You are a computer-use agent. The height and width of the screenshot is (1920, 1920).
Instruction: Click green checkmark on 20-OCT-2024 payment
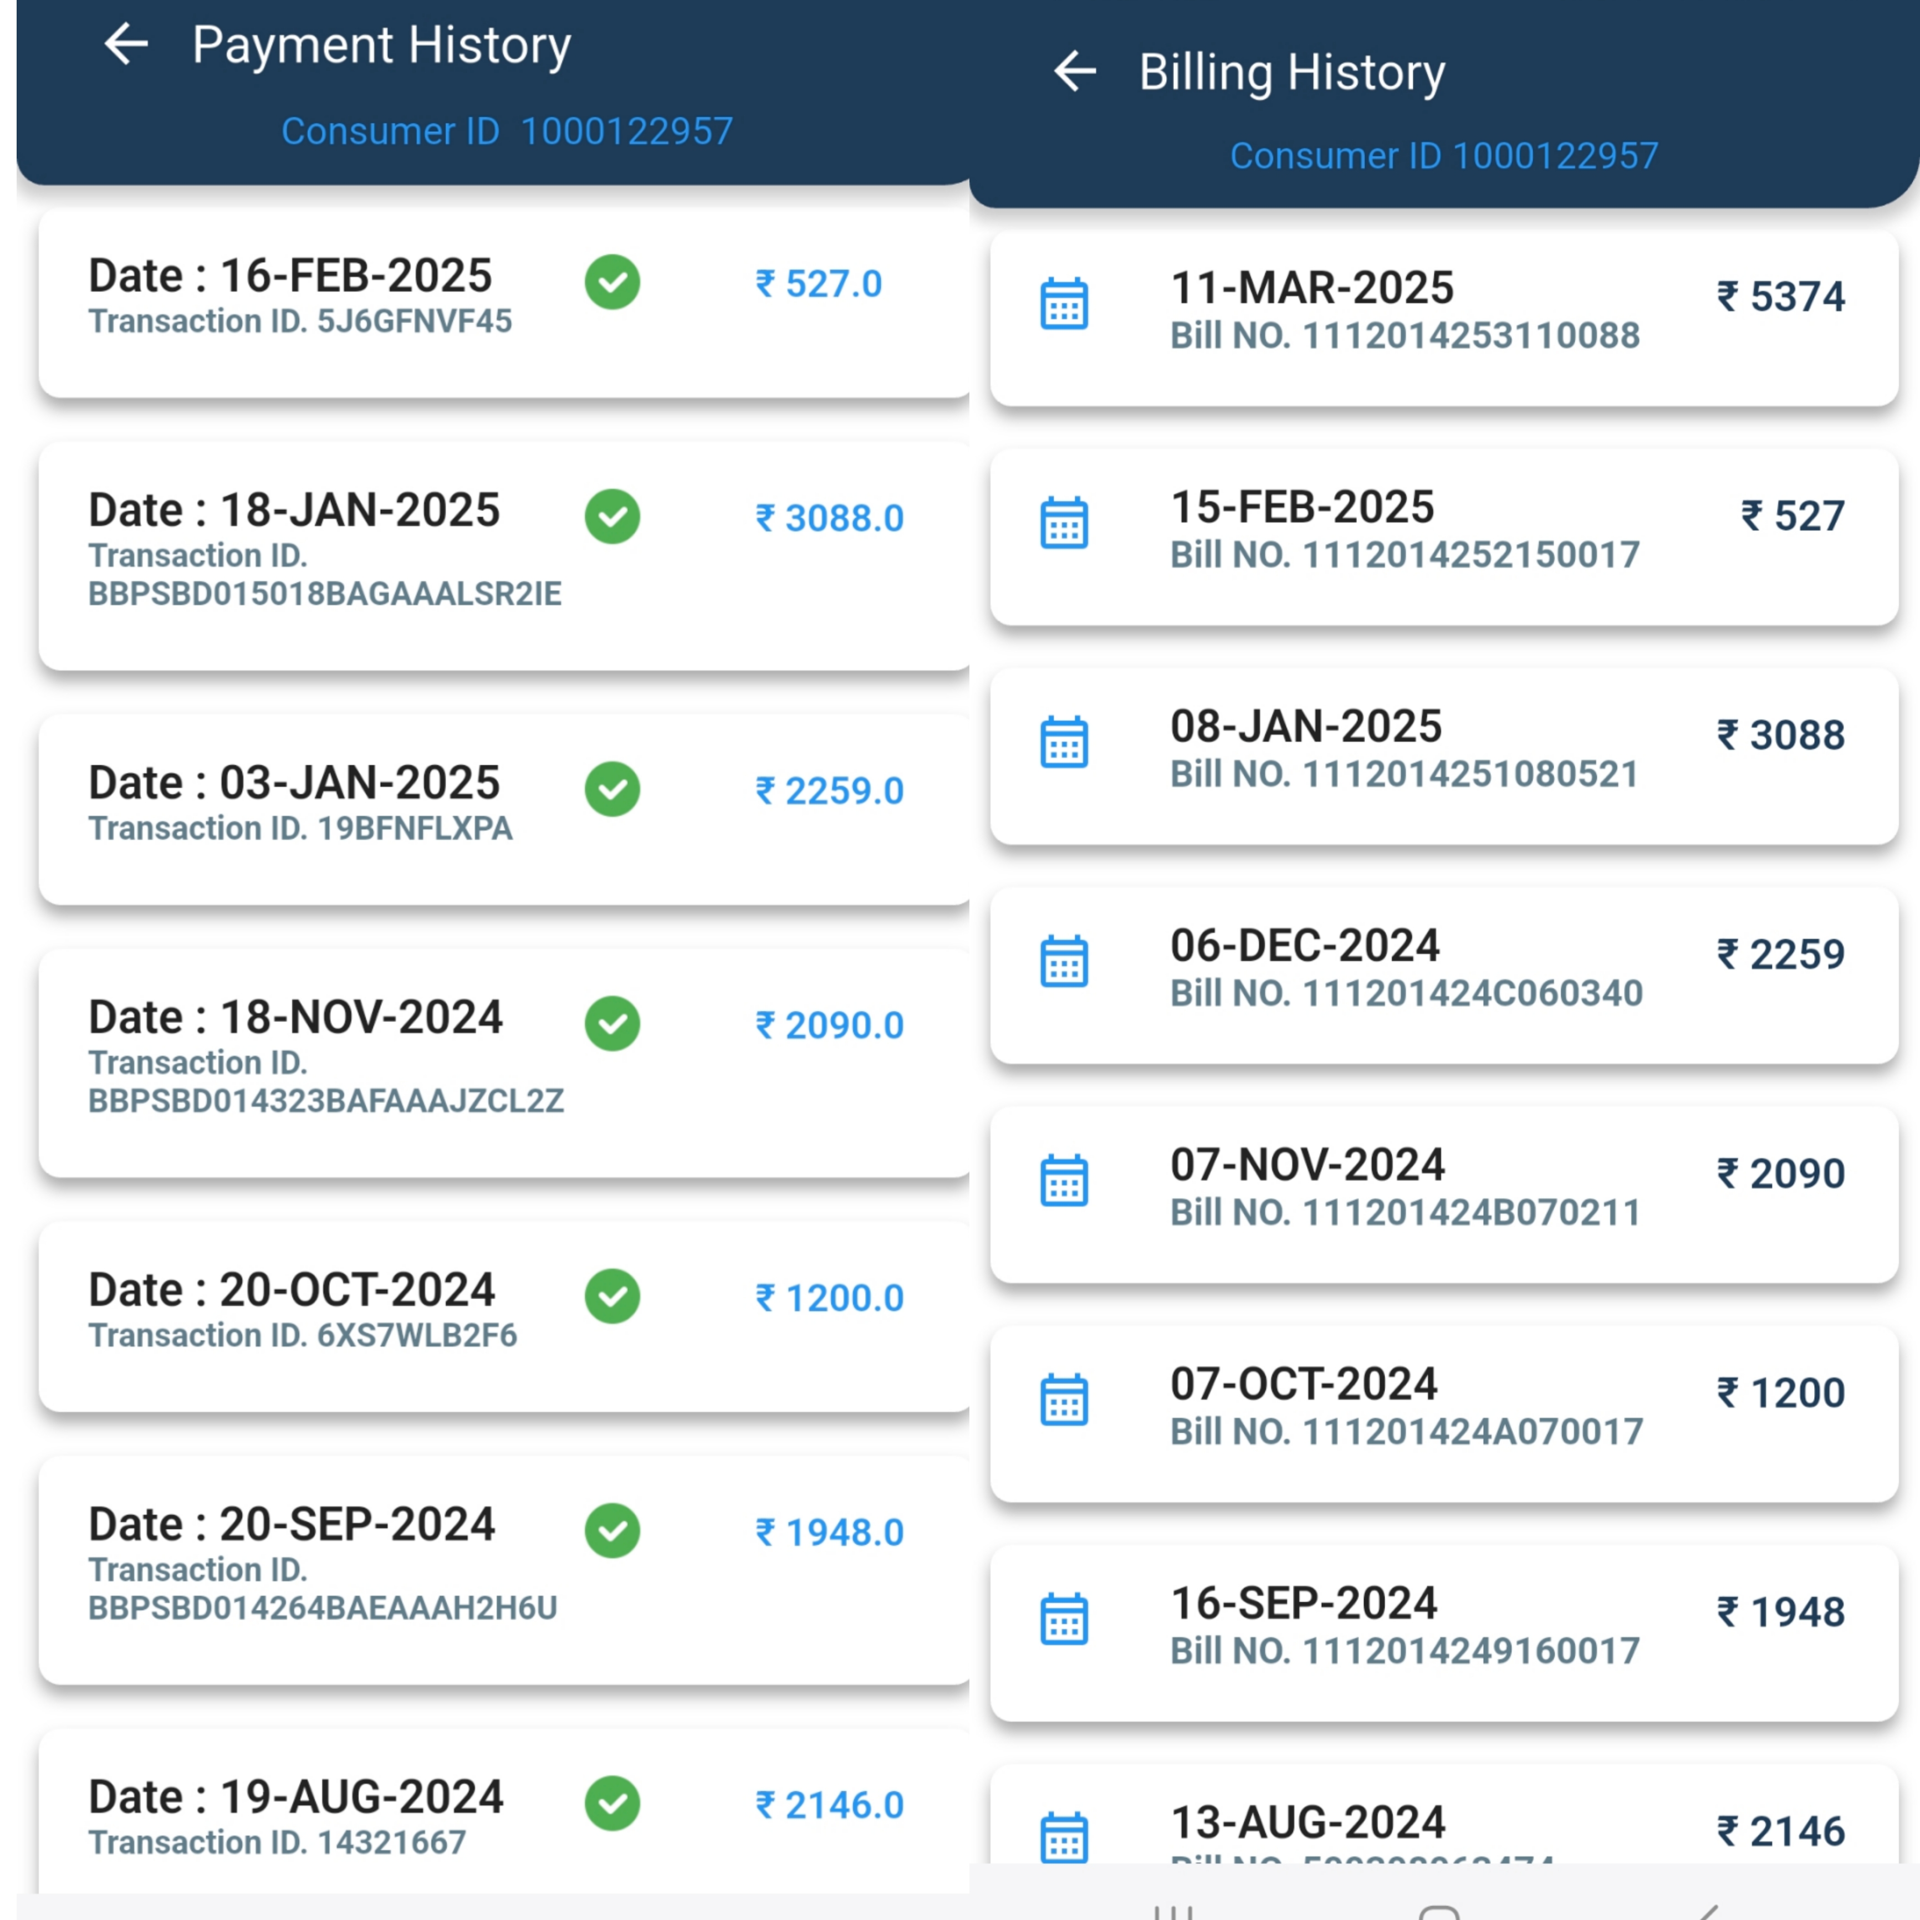click(612, 1297)
